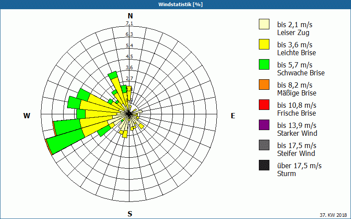This screenshot has width=351, height=219.
Task: Select the orange 'Mäßige Brise' legend swatch
Action: click(264, 85)
